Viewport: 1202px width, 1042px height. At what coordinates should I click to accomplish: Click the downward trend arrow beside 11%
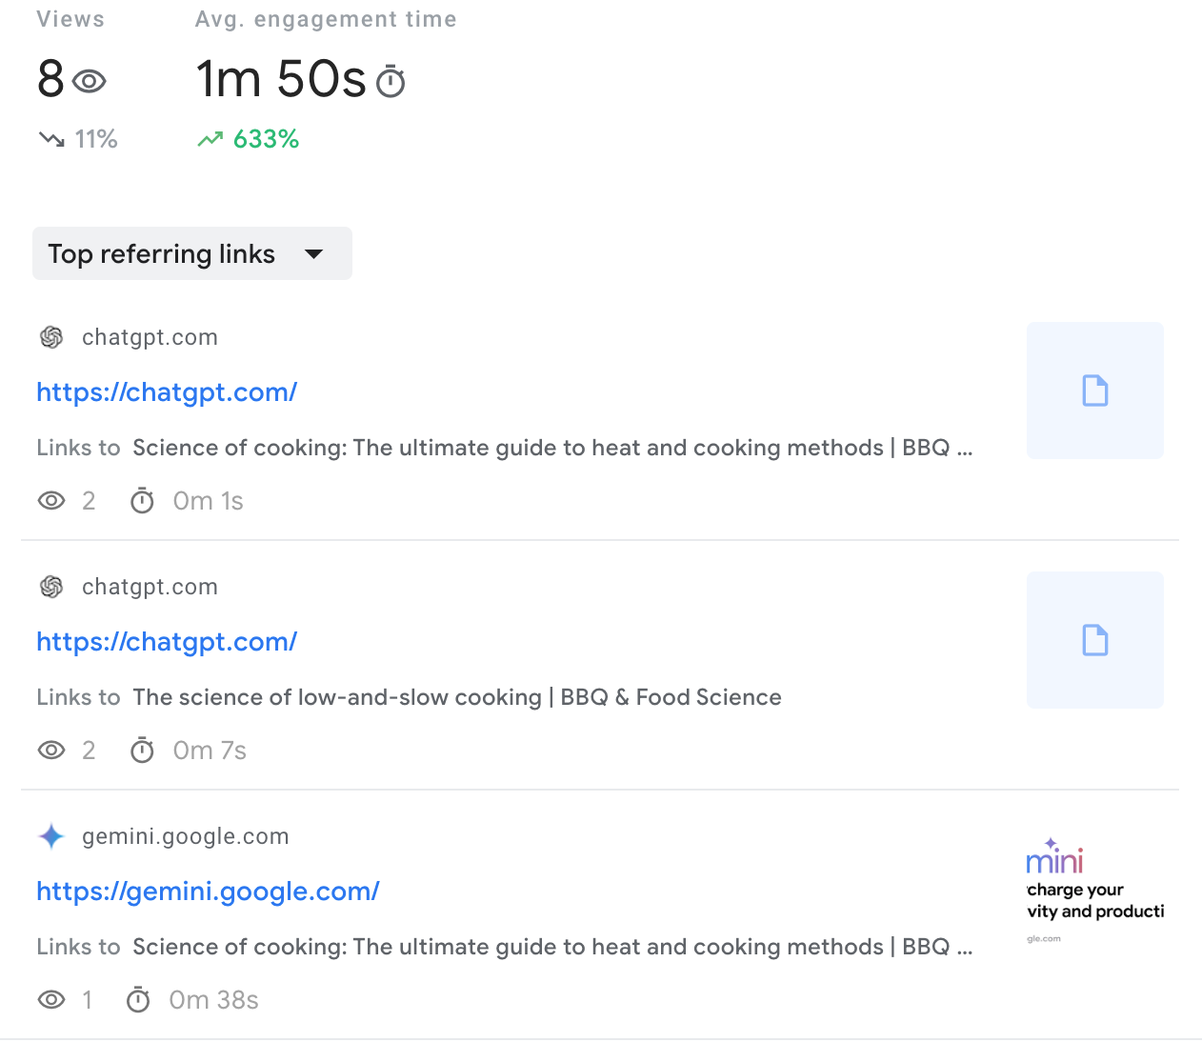click(x=51, y=140)
